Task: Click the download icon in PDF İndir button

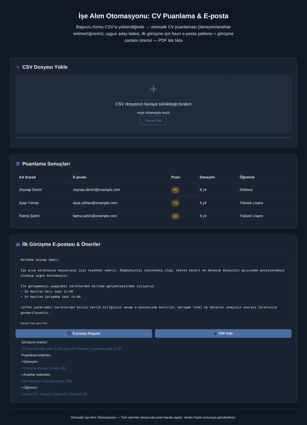Action: (x=215, y=334)
